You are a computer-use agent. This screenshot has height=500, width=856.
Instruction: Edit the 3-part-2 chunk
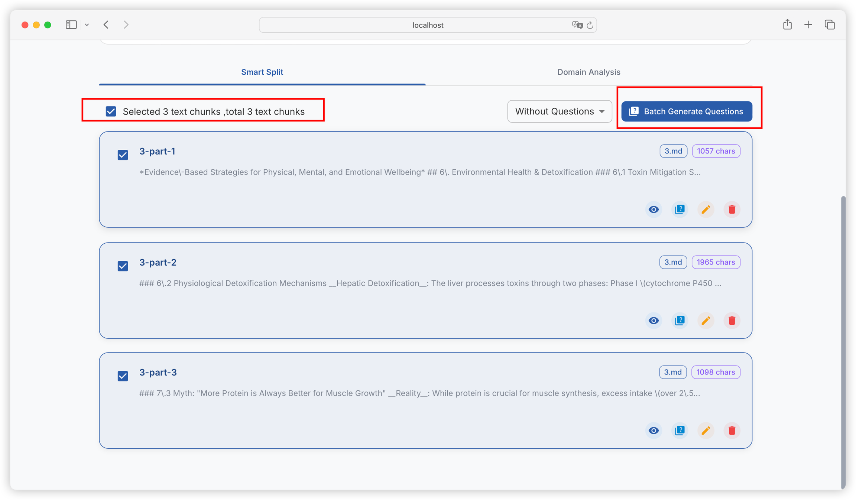[706, 321]
